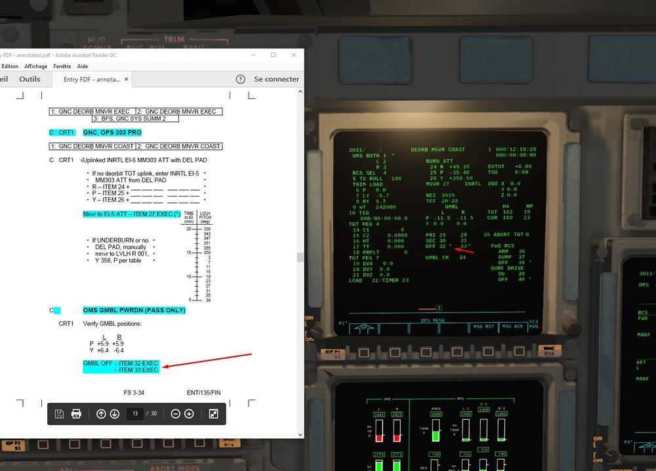Click the ENT/135/FIN footer text in PDF
The width and height of the screenshot is (656, 471).
(204, 393)
